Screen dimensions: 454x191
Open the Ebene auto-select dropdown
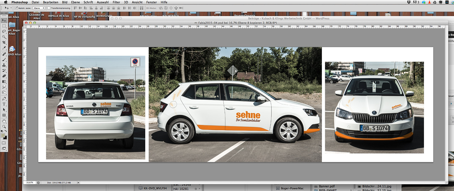pos(39,8)
